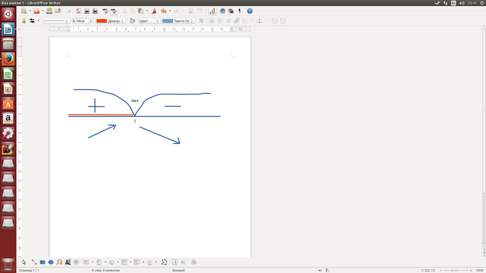Pick the Line drawing tool
Viewport: 486px width, 273px height.
pyautogui.click(x=34, y=262)
